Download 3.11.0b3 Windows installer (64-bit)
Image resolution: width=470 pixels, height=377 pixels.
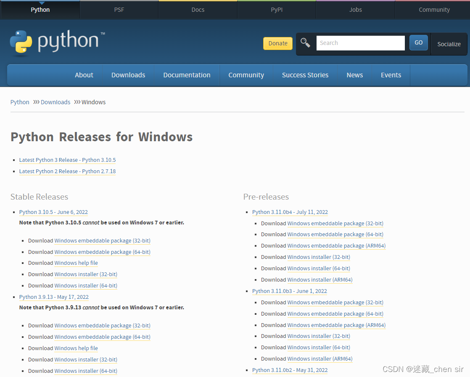click(x=319, y=348)
